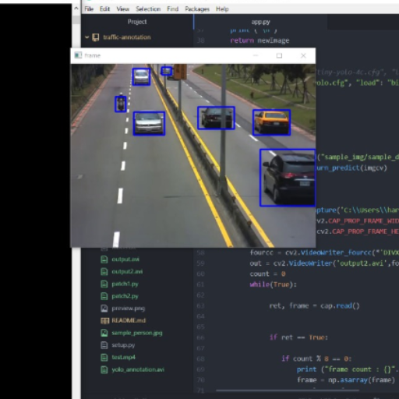Screen dimensions: 399x399
Task: Click the patch1.py file icon
Action: click(104, 284)
